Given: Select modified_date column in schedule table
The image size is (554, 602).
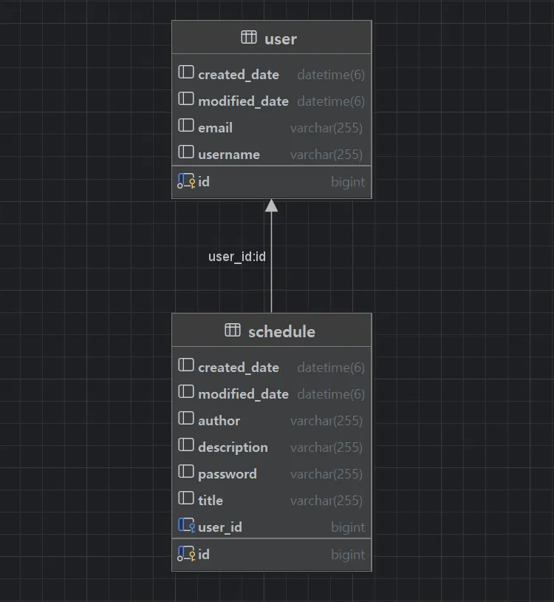Looking at the screenshot, I should coord(243,394).
